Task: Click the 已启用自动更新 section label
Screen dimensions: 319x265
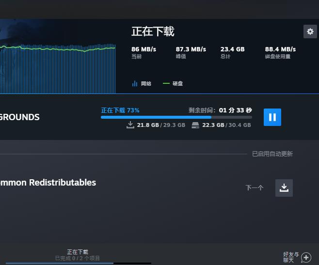Action: tap(272, 154)
